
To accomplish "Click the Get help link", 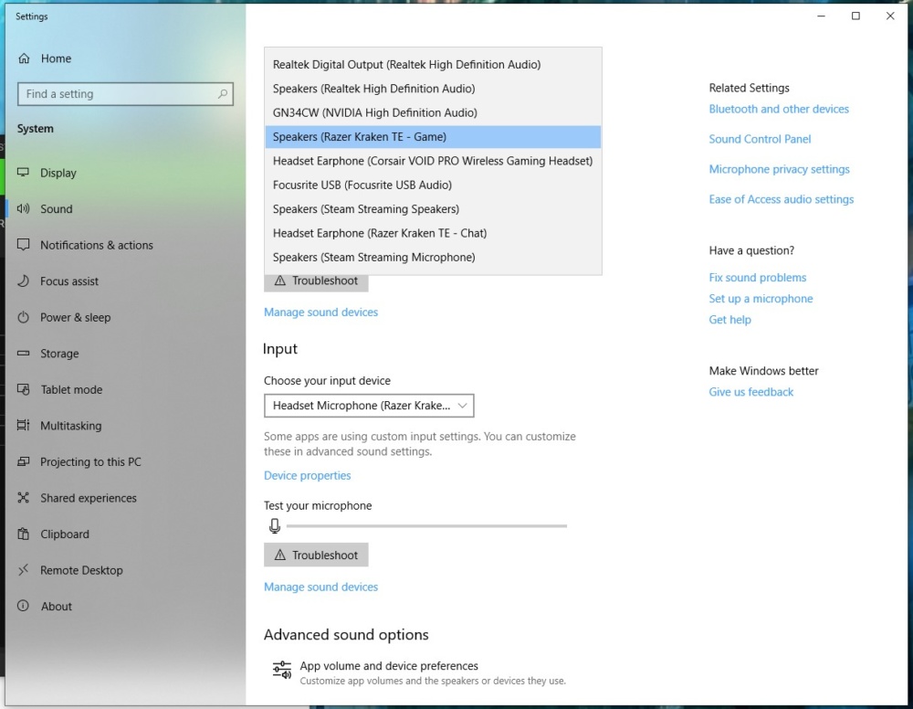I will click(x=729, y=319).
